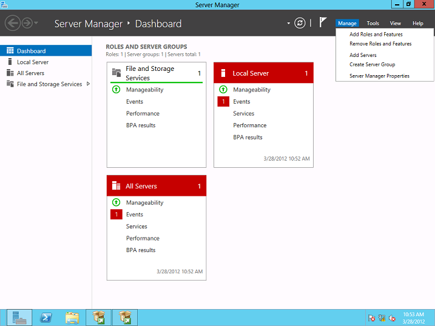Click the All Servers icon in sidebar
This screenshot has width=435, height=326.
click(x=10, y=73)
